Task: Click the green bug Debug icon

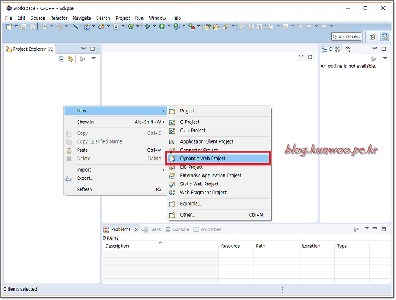Action: coord(147,26)
